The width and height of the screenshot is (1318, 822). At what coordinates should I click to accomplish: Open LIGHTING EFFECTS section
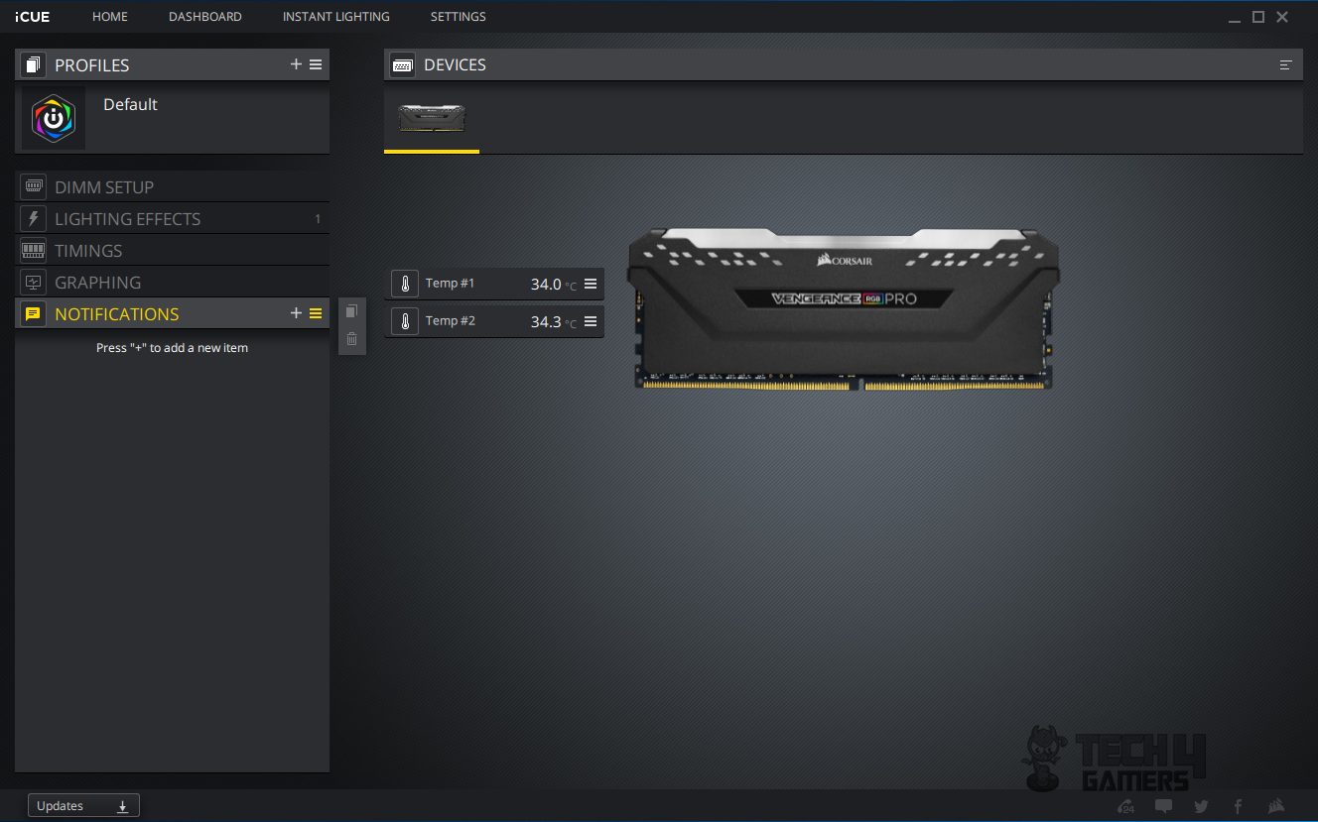(x=172, y=218)
